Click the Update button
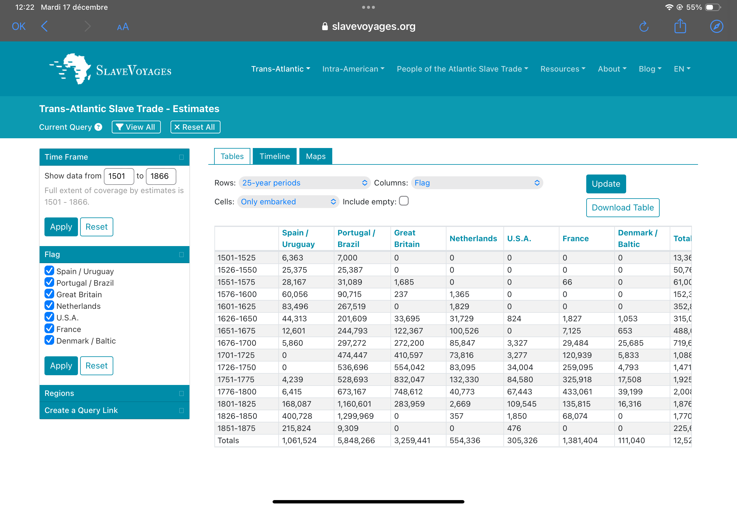This screenshot has height=508, width=737. 606,184
